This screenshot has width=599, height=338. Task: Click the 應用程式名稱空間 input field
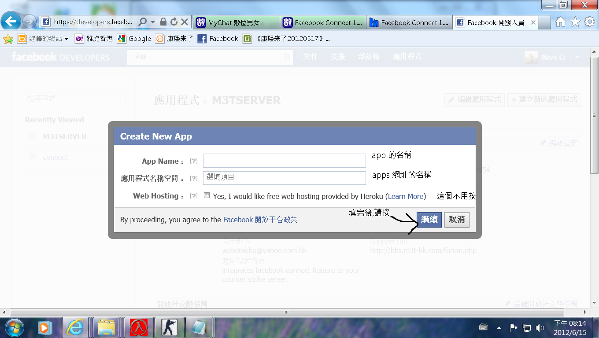click(x=285, y=178)
